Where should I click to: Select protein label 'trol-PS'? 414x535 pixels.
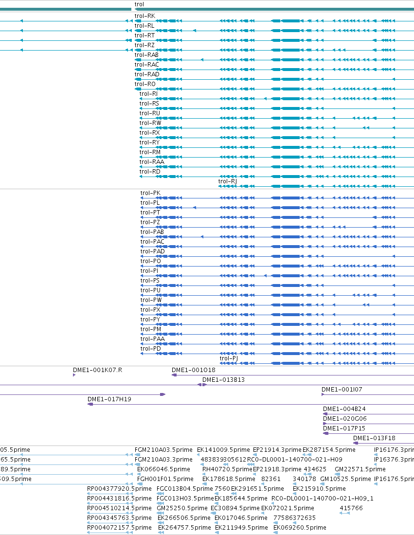pos(150,281)
